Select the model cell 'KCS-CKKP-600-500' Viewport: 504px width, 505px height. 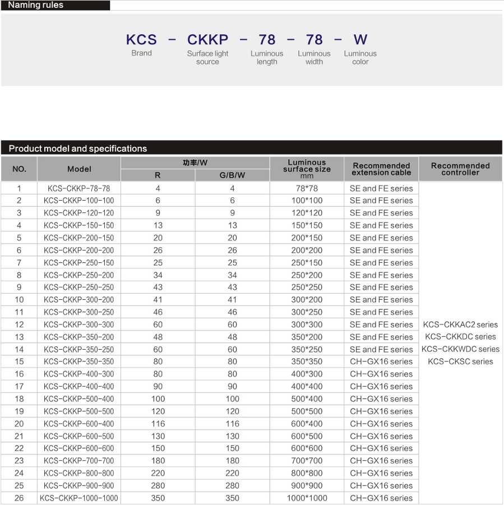tap(79, 437)
